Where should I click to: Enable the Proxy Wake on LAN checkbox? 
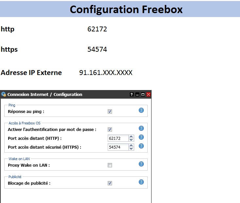coord(110,165)
